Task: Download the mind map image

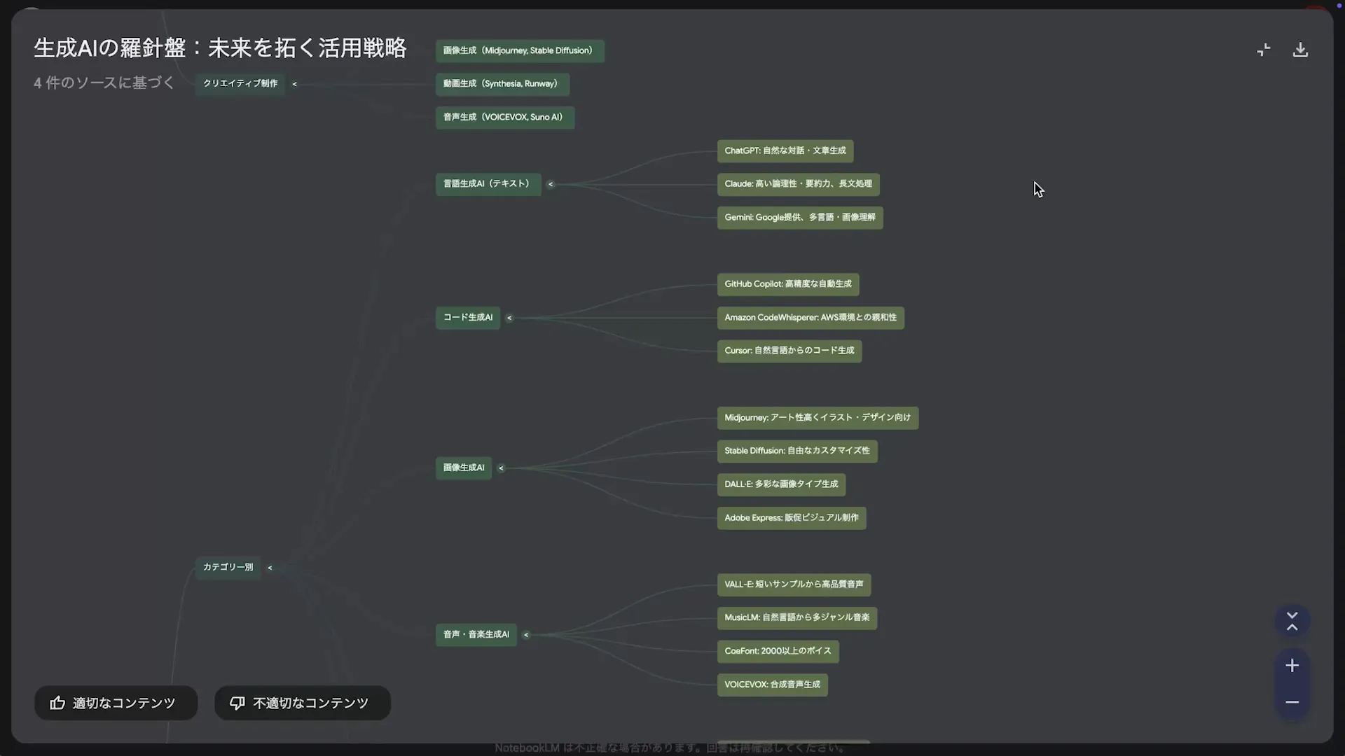Action: tap(1300, 49)
